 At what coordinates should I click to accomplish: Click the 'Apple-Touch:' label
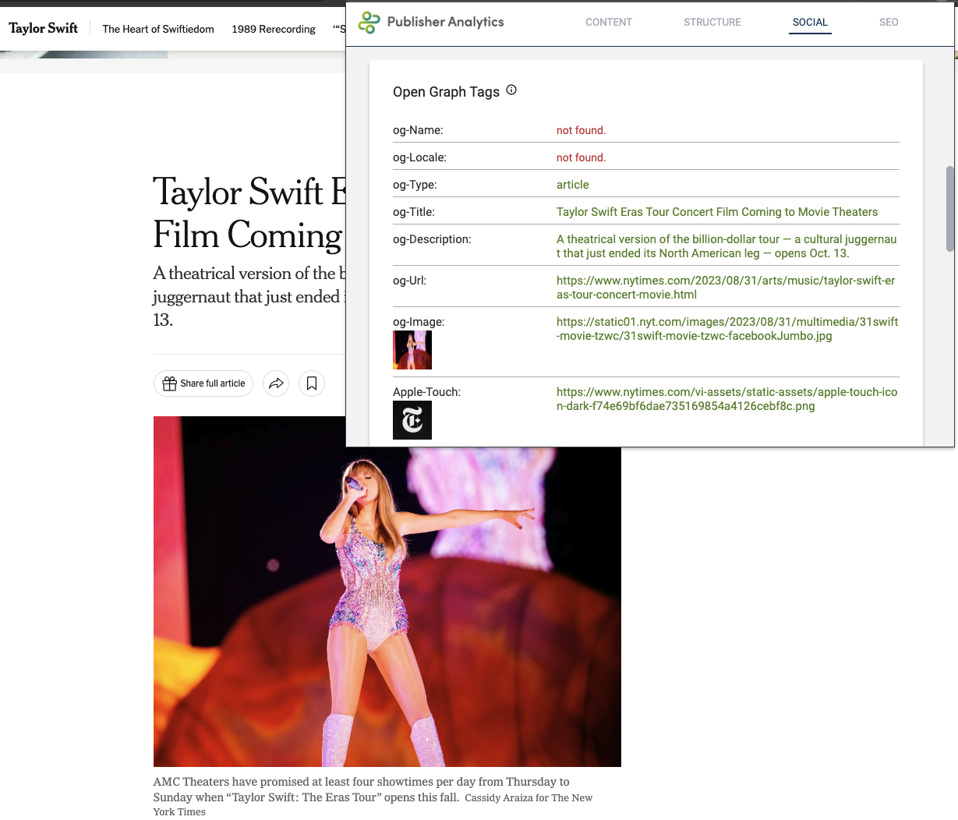pyautogui.click(x=426, y=392)
